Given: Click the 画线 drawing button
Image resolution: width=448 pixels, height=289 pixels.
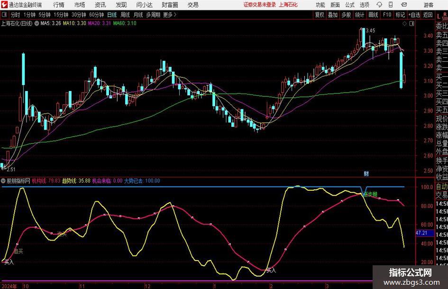Looking at the screenshot, I should [x=373, y=15].
